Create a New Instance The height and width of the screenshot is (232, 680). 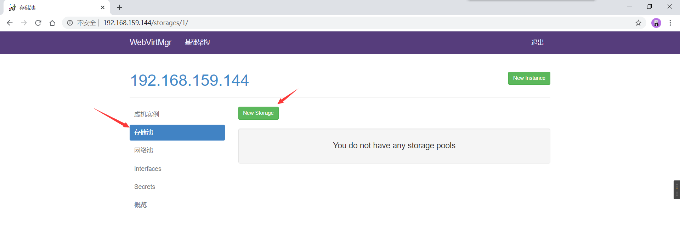(x=529, y=78)
